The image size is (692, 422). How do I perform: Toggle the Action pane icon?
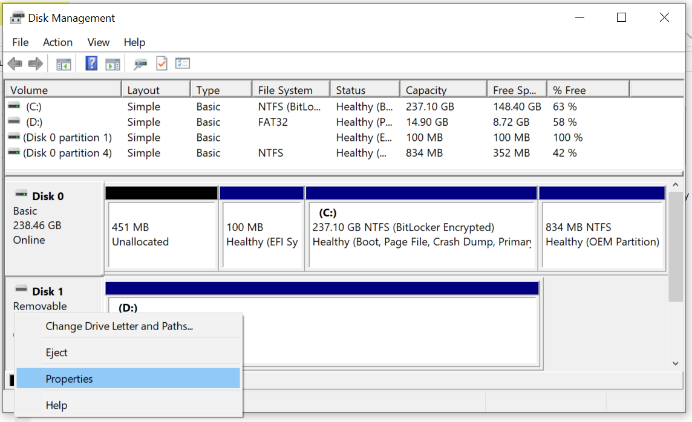[113, 63]
